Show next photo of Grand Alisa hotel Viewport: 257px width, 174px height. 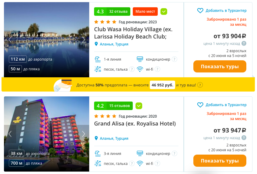tap(83, 134)
